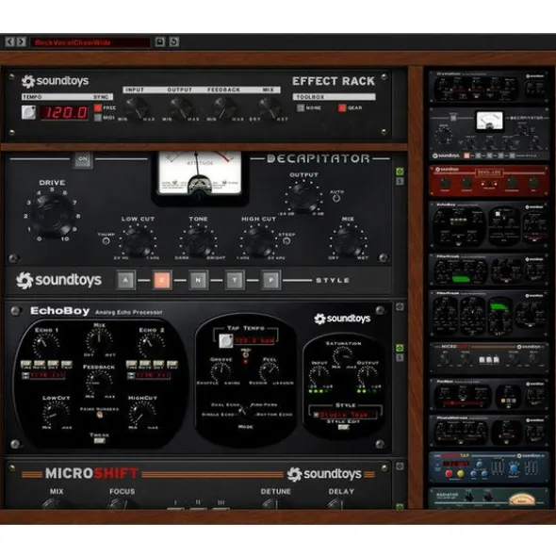Click the corner icon above EchoBoy's bypass
Screen dimensions: 556x557
coord(400,306)
